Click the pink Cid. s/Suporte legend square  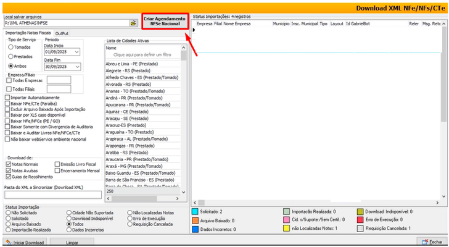click(287, 220)
